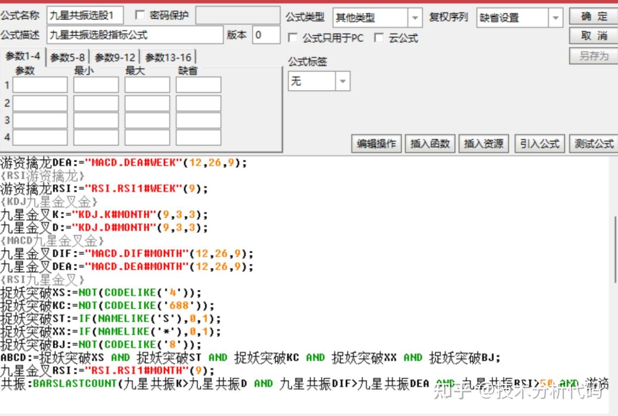618x416 pixels.
Task: Click the password field beside 密码保护
Action: point(238,15)
